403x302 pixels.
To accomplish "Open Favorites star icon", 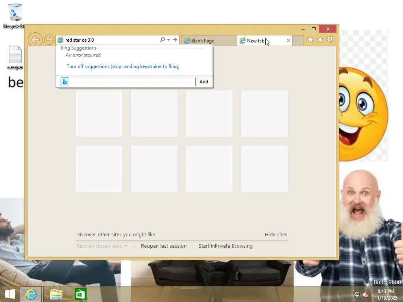I will pyautogui.click(x=320, y=40).
